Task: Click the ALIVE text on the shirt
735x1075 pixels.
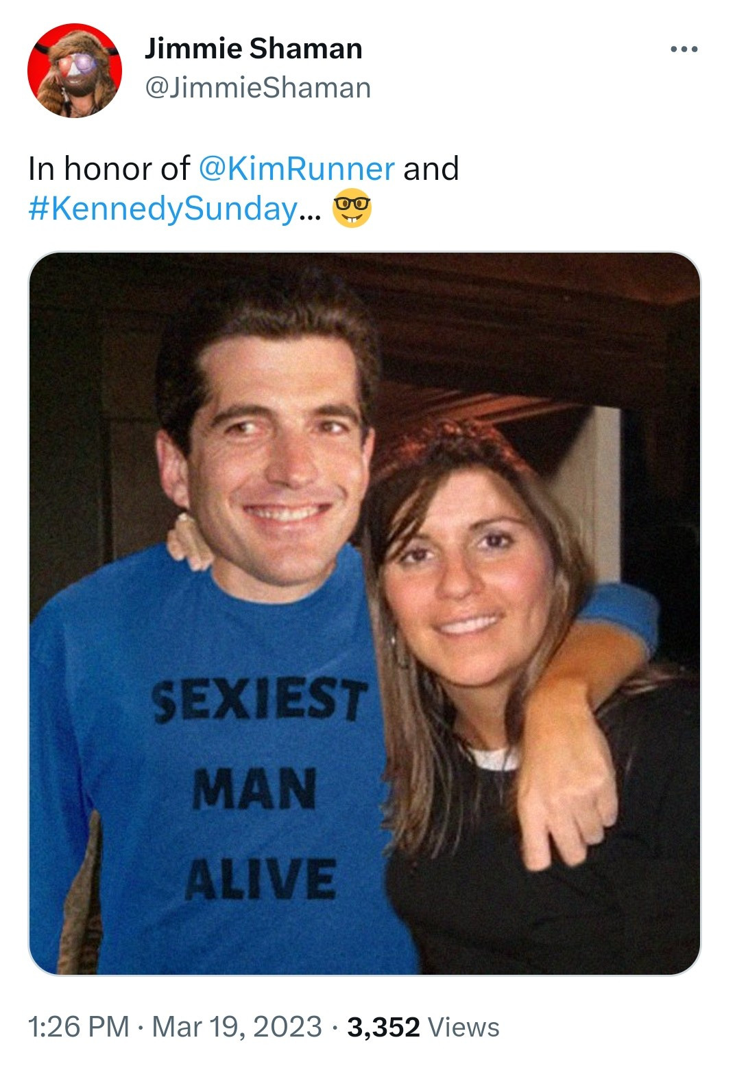Action: coord(261,879)
